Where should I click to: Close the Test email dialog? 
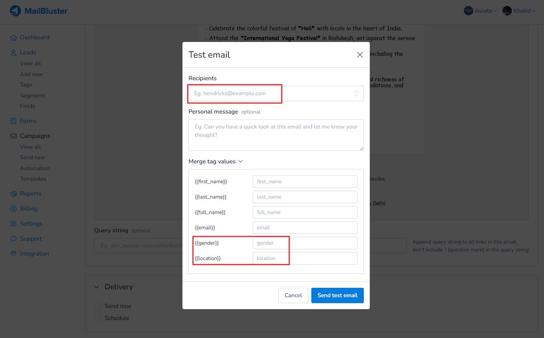pyautogui.click(x=360, y=55)
